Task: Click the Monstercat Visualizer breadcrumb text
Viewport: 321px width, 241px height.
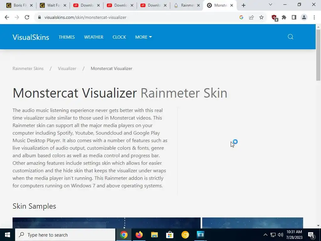Action: [112, 69]
